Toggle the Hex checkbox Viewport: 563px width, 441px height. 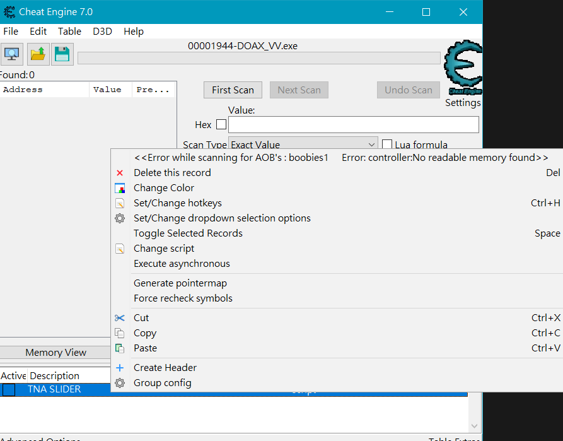click(221, 124)
